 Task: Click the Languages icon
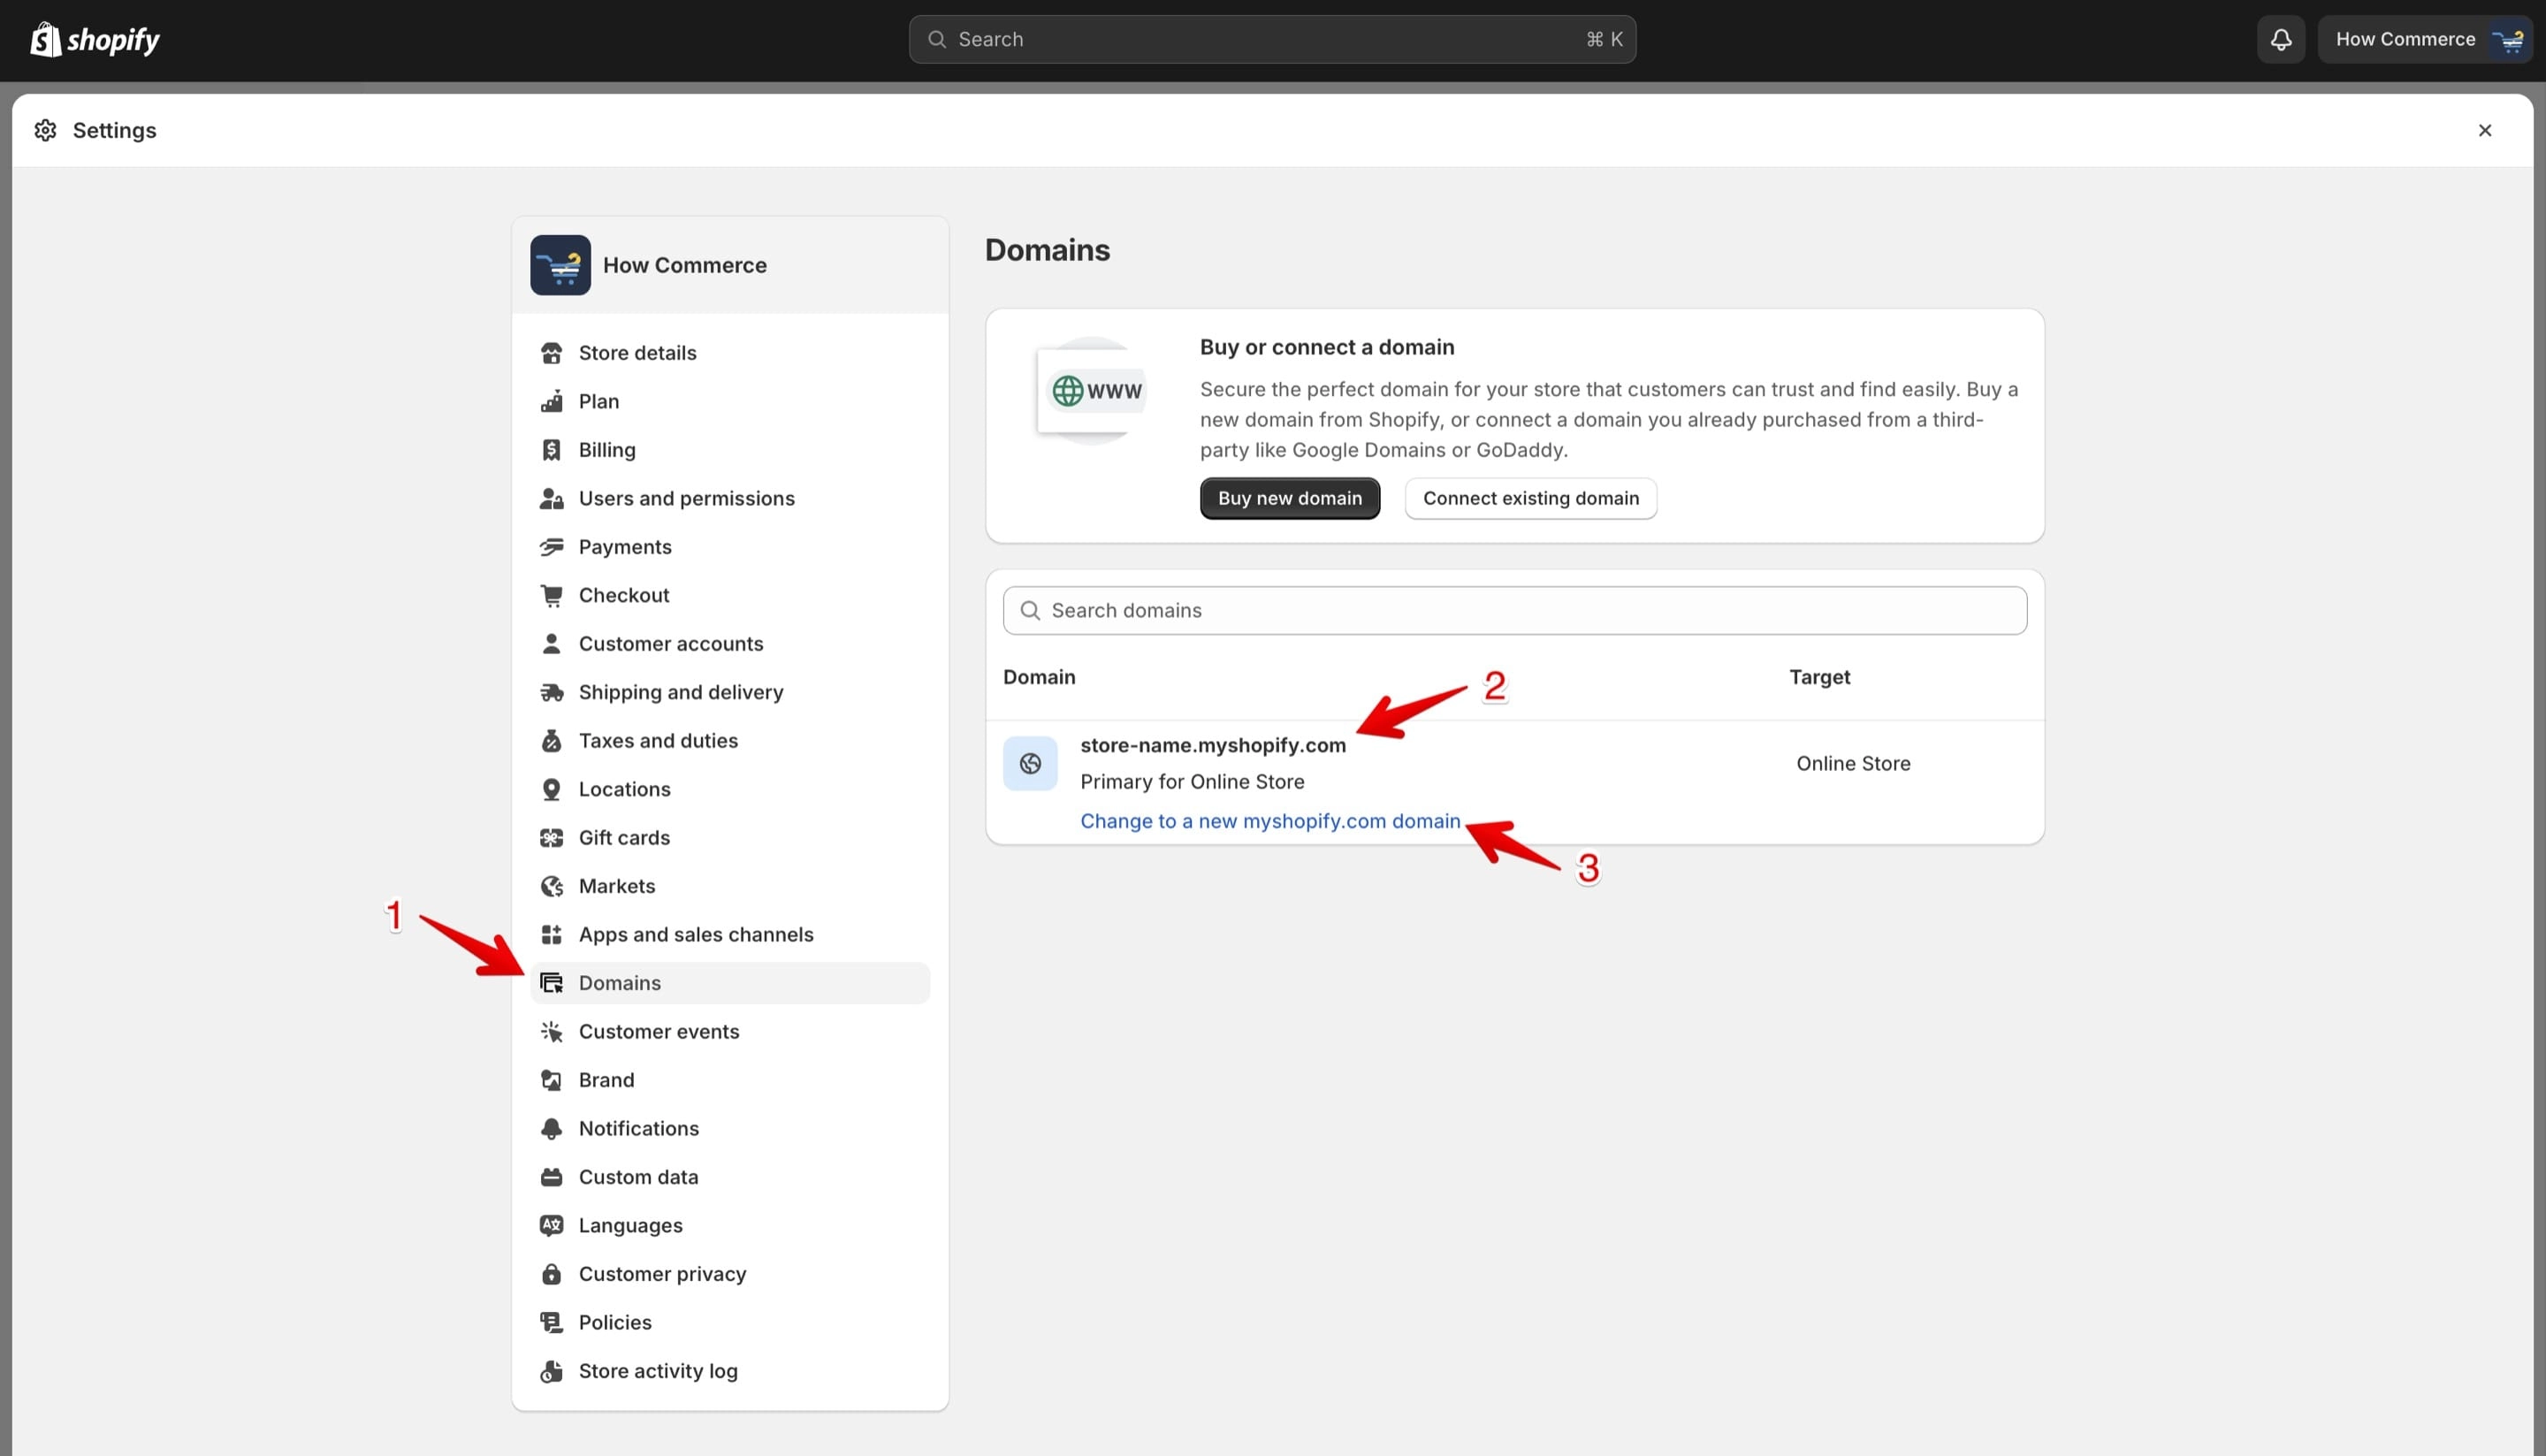(x=551, y=1226)
